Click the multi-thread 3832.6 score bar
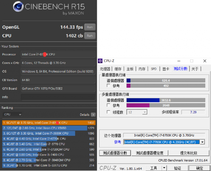The width and height of the screenshot is (211, 171). tap(166, 100)
